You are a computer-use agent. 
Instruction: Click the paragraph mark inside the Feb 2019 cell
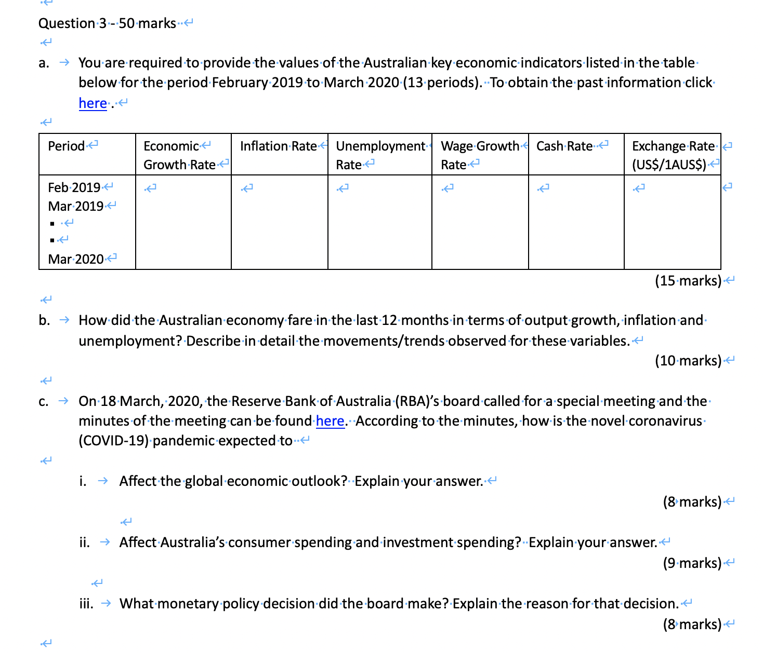108,187
